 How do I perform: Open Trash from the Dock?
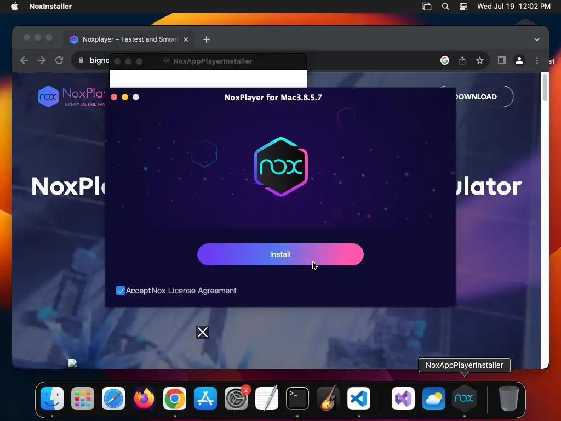(509, 399)
